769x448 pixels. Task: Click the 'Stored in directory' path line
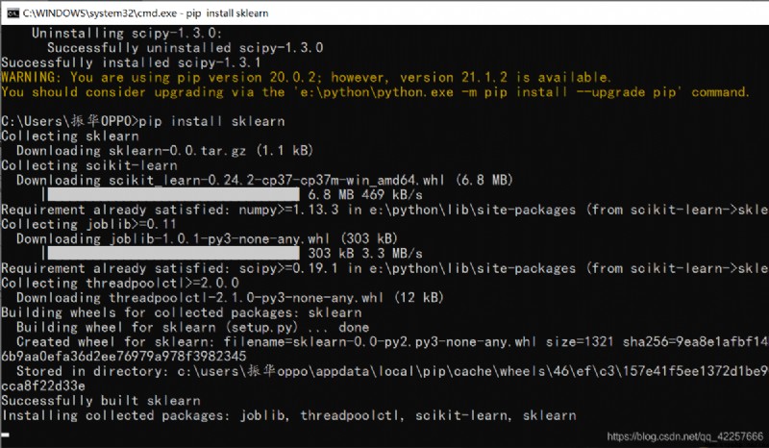click(392, 371)
